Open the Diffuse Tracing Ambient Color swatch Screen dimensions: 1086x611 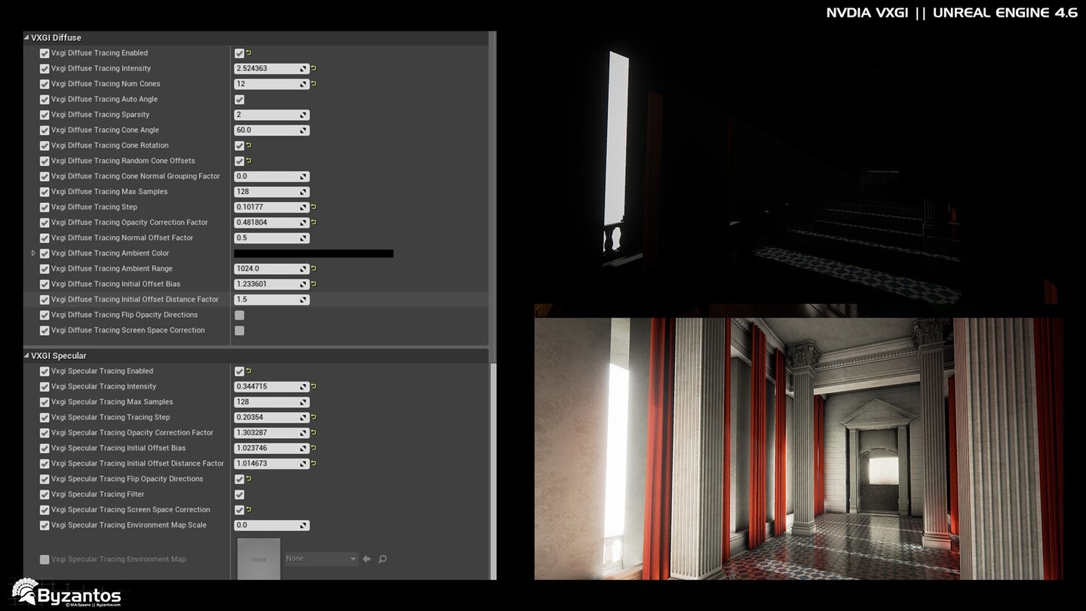[314, 253]
